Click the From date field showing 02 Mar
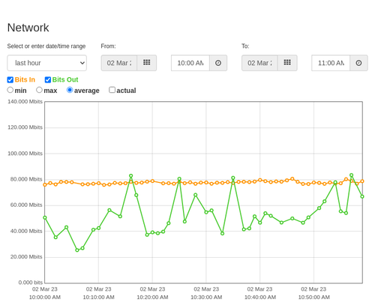 point(119,63)
